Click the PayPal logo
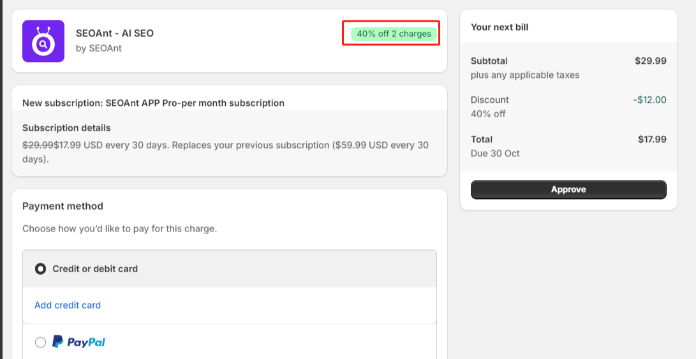This screenshot has height=359, width=696. coord(78,342)
